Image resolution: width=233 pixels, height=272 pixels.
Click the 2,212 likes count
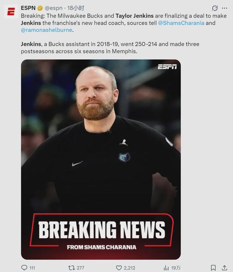click(129, 268)
